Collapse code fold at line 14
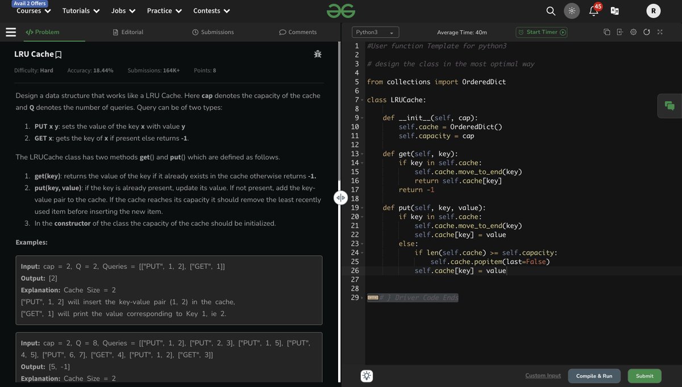 (362, 163)
